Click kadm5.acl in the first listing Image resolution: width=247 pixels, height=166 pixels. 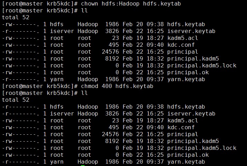(182, 38)
